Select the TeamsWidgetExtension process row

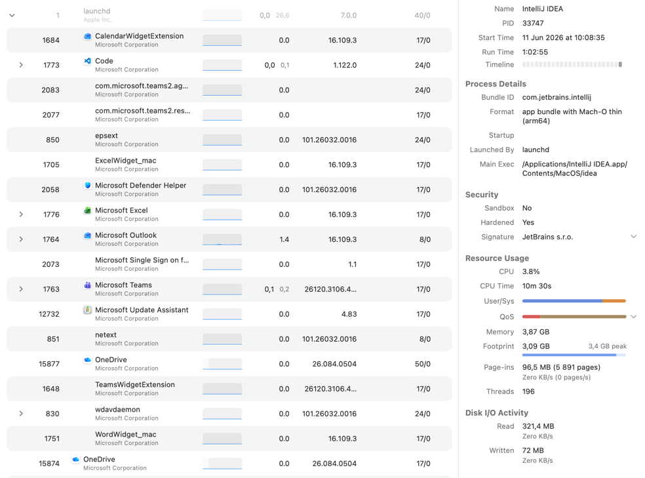click(x=229, y=389)
